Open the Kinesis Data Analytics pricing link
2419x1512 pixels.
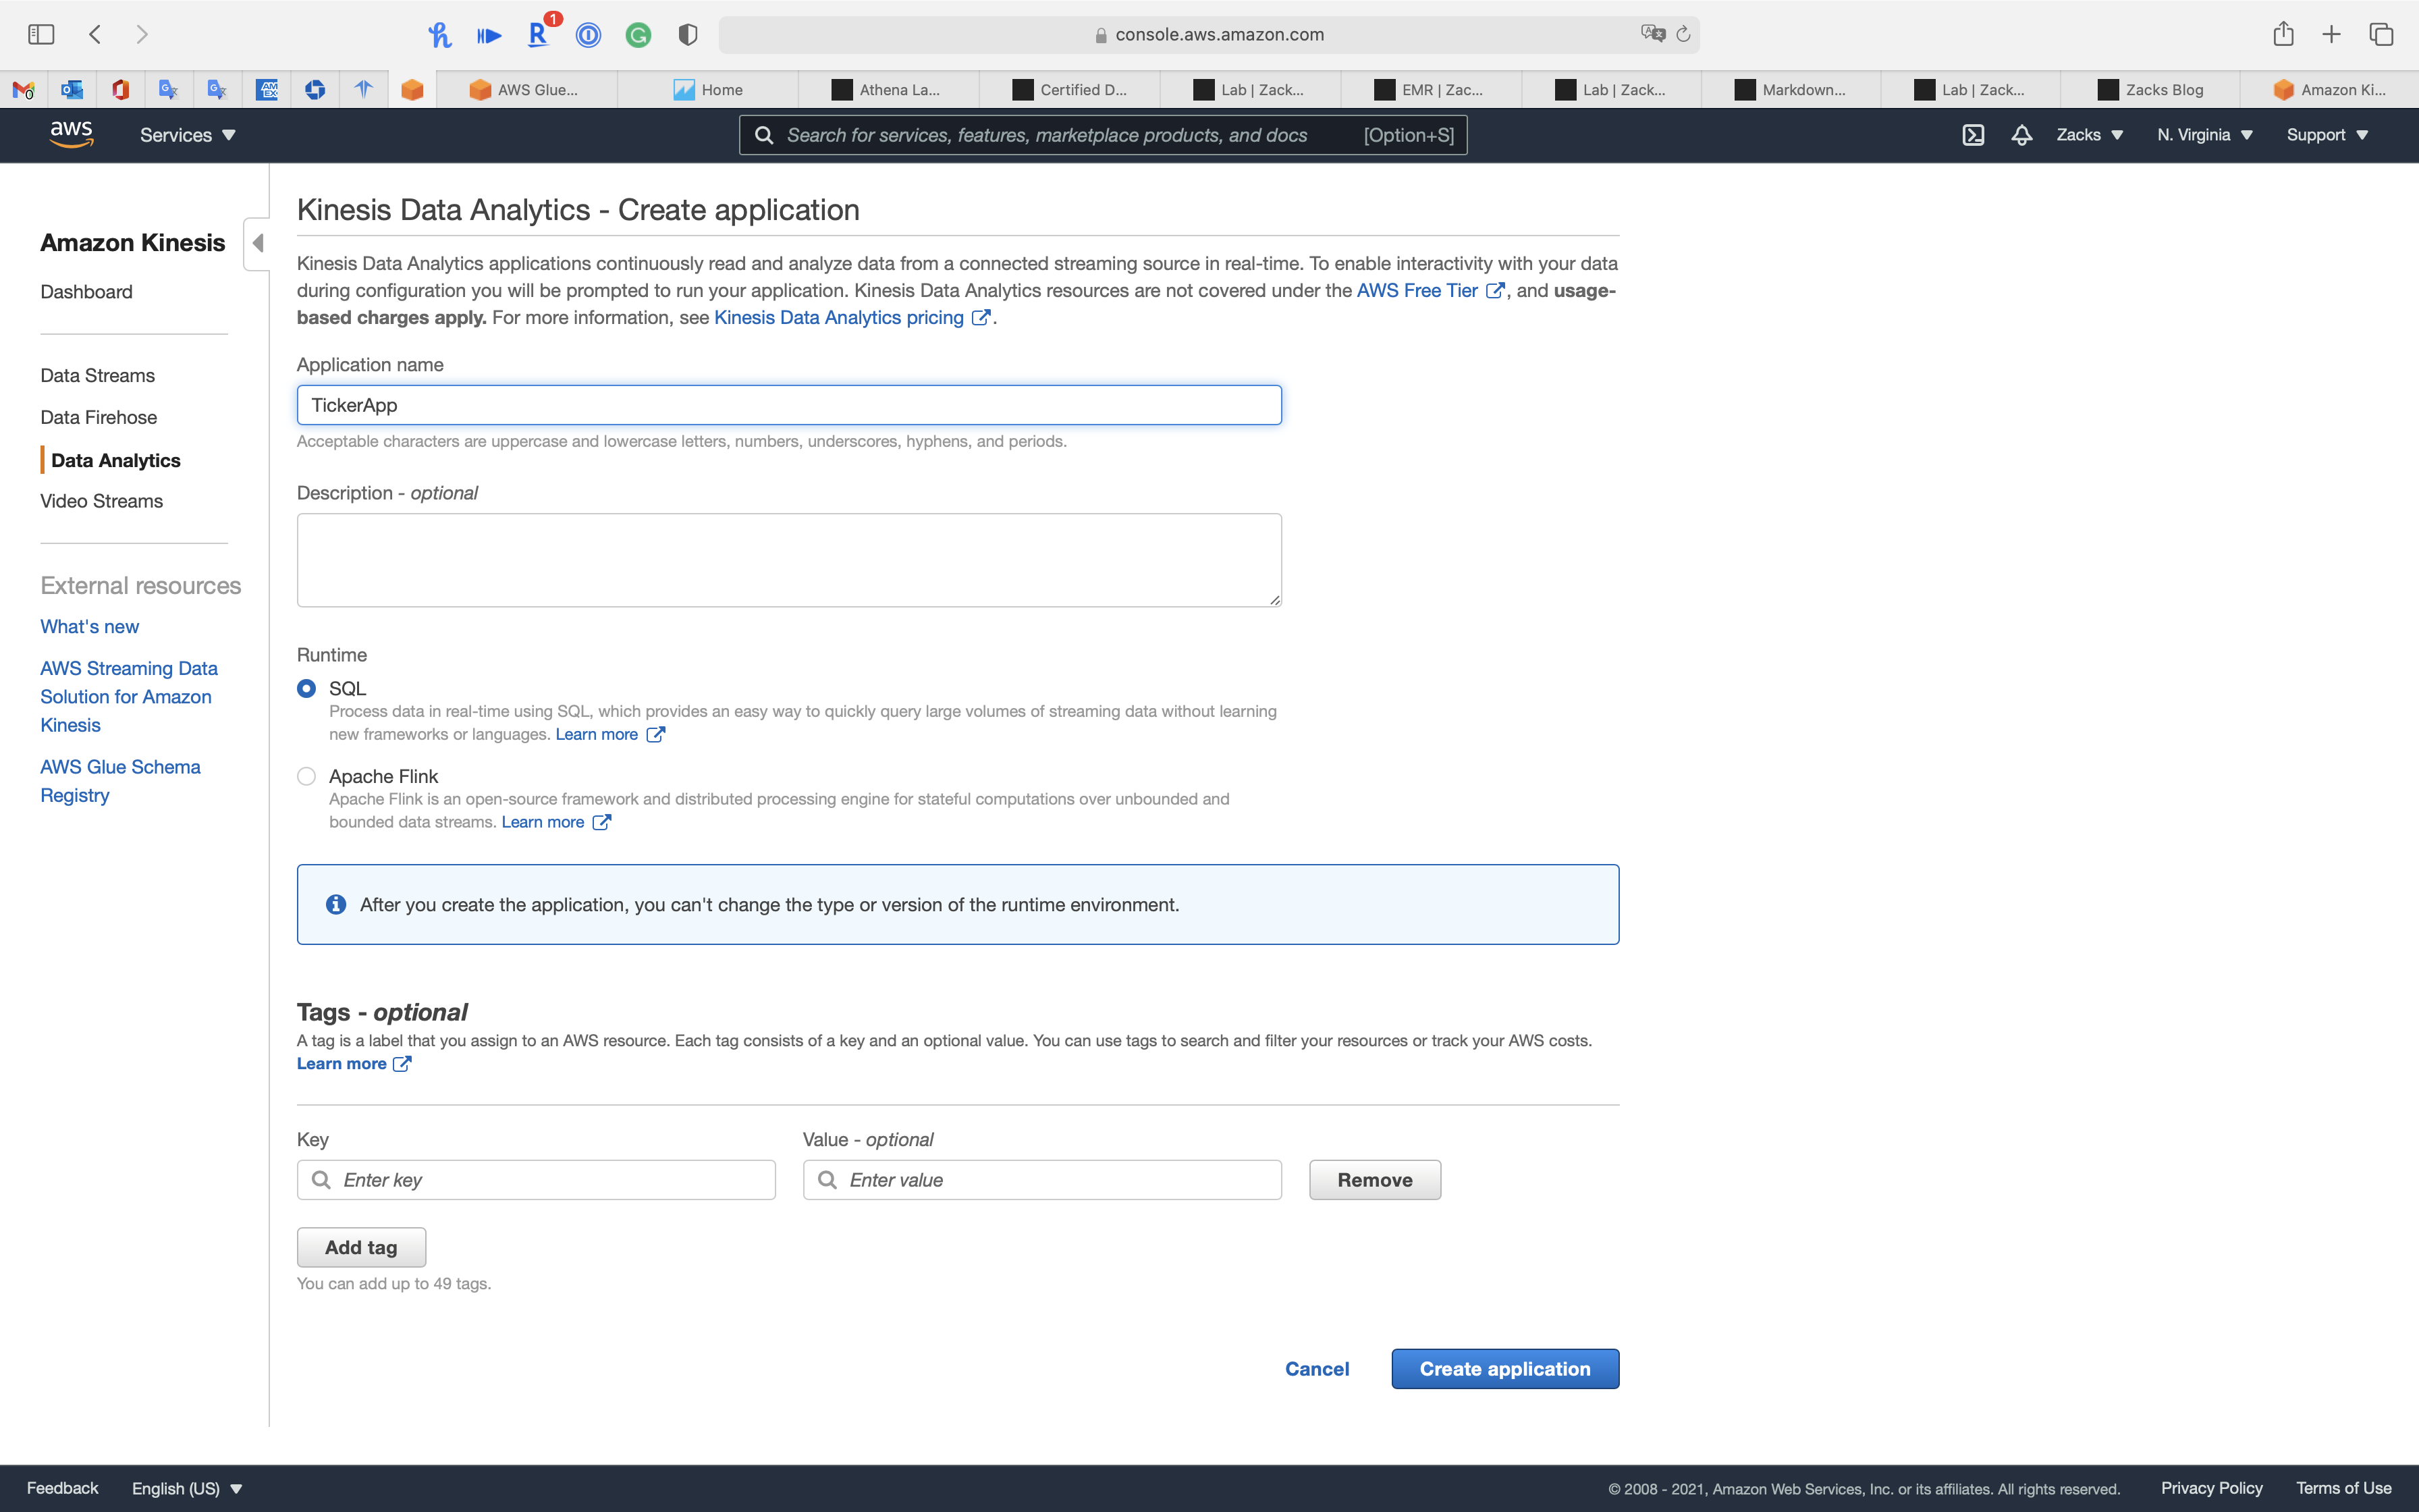839,317
